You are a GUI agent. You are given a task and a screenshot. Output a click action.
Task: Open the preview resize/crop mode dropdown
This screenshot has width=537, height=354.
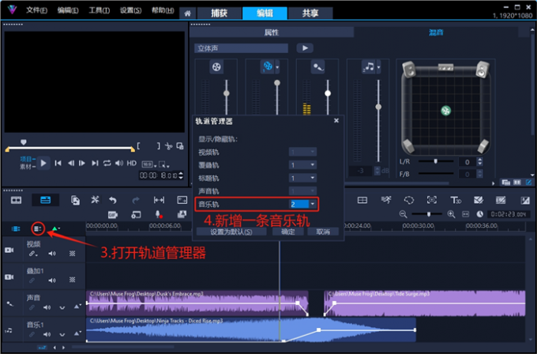(163, 164)
